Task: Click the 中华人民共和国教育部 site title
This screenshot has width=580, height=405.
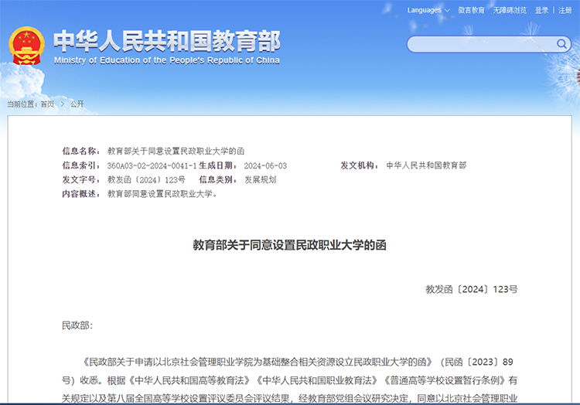Action: coord(166,40)
